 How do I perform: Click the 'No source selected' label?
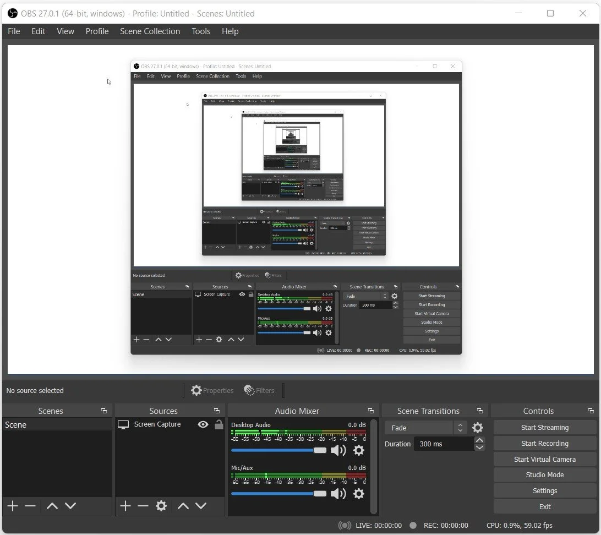click(35, 391)
